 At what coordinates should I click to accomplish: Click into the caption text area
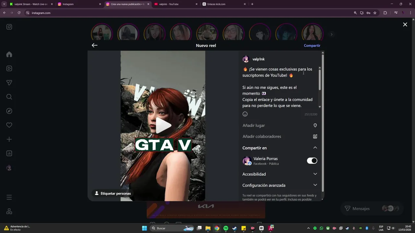[x=279, y=87]
